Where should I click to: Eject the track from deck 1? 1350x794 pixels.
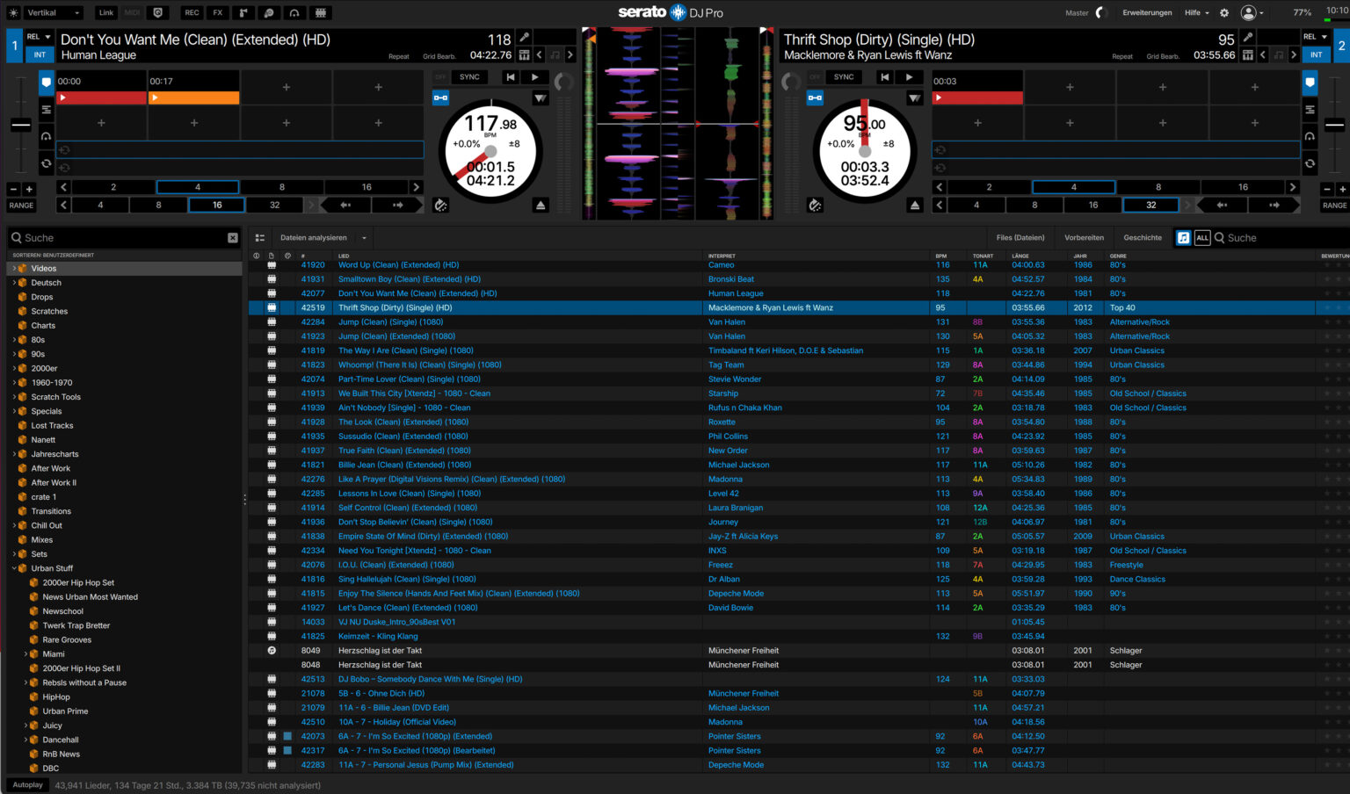pyautogui.click(x=541, y=205)
